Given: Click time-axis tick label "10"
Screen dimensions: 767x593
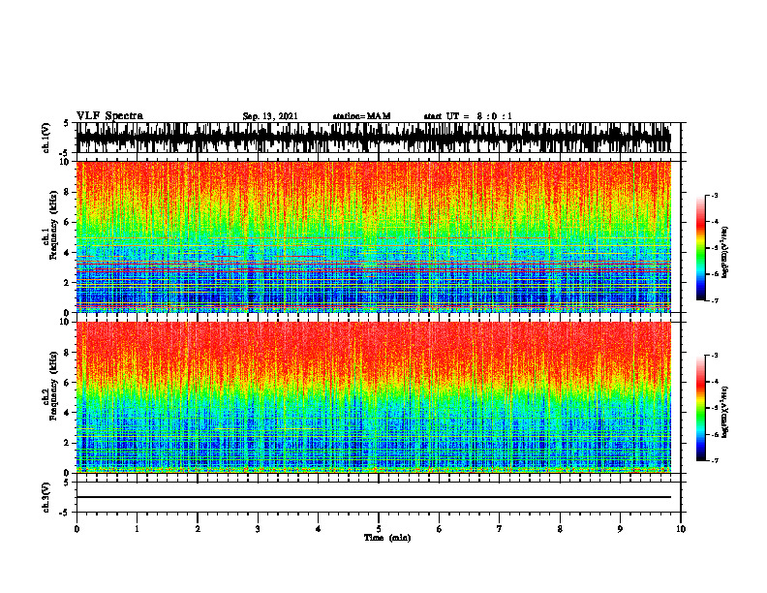Looking at the screenshot, I should (x=681, y=529).
